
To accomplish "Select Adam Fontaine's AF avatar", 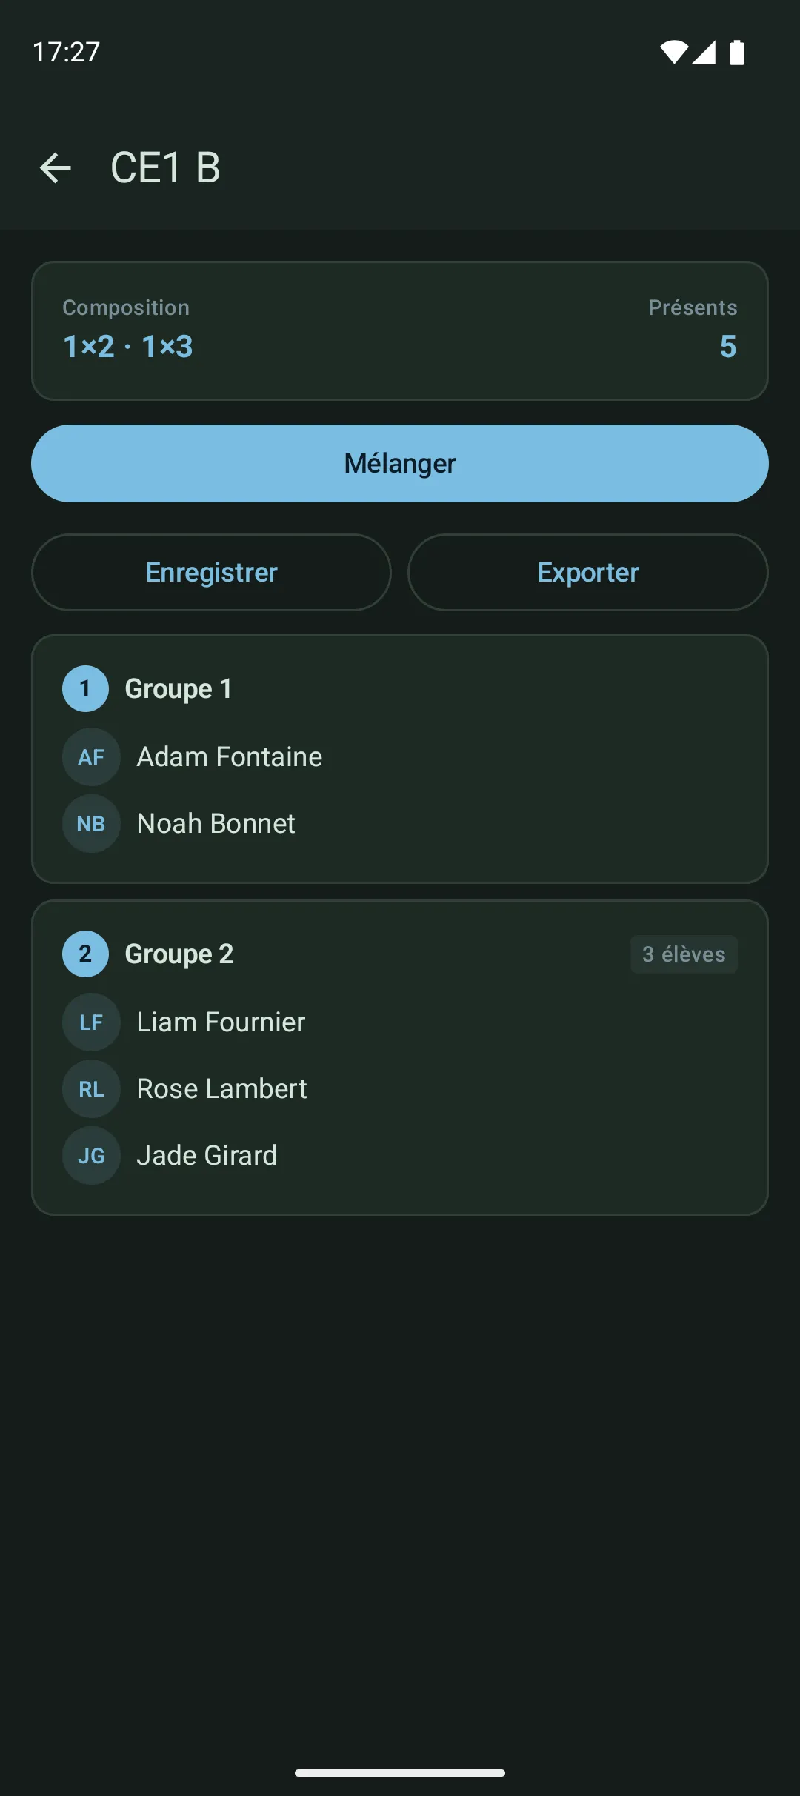I will pos(91,756).
